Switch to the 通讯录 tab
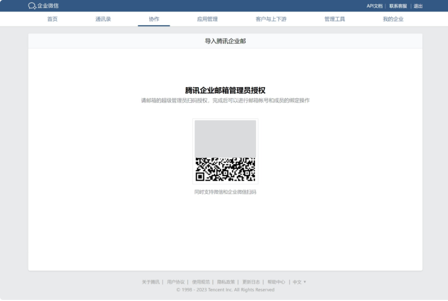Viewport: 448px width, 301px height. (x=103, y=19)
